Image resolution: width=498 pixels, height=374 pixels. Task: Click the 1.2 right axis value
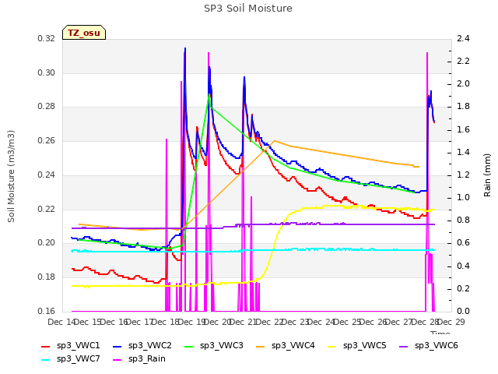click(x=463, y=175)
